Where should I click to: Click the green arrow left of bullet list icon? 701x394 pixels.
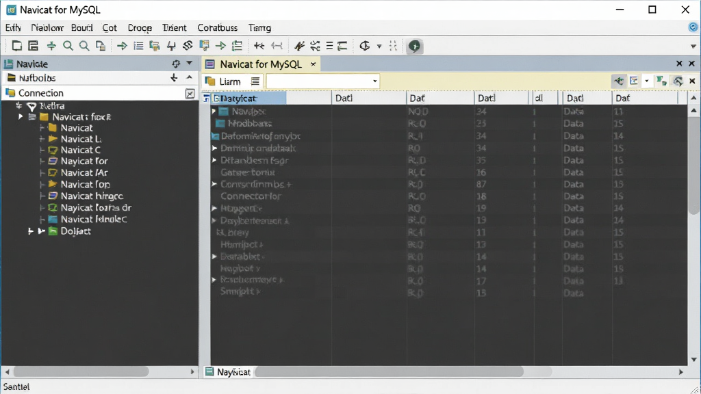point(122,46)
